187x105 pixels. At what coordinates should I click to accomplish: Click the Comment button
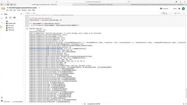[164, 8]
